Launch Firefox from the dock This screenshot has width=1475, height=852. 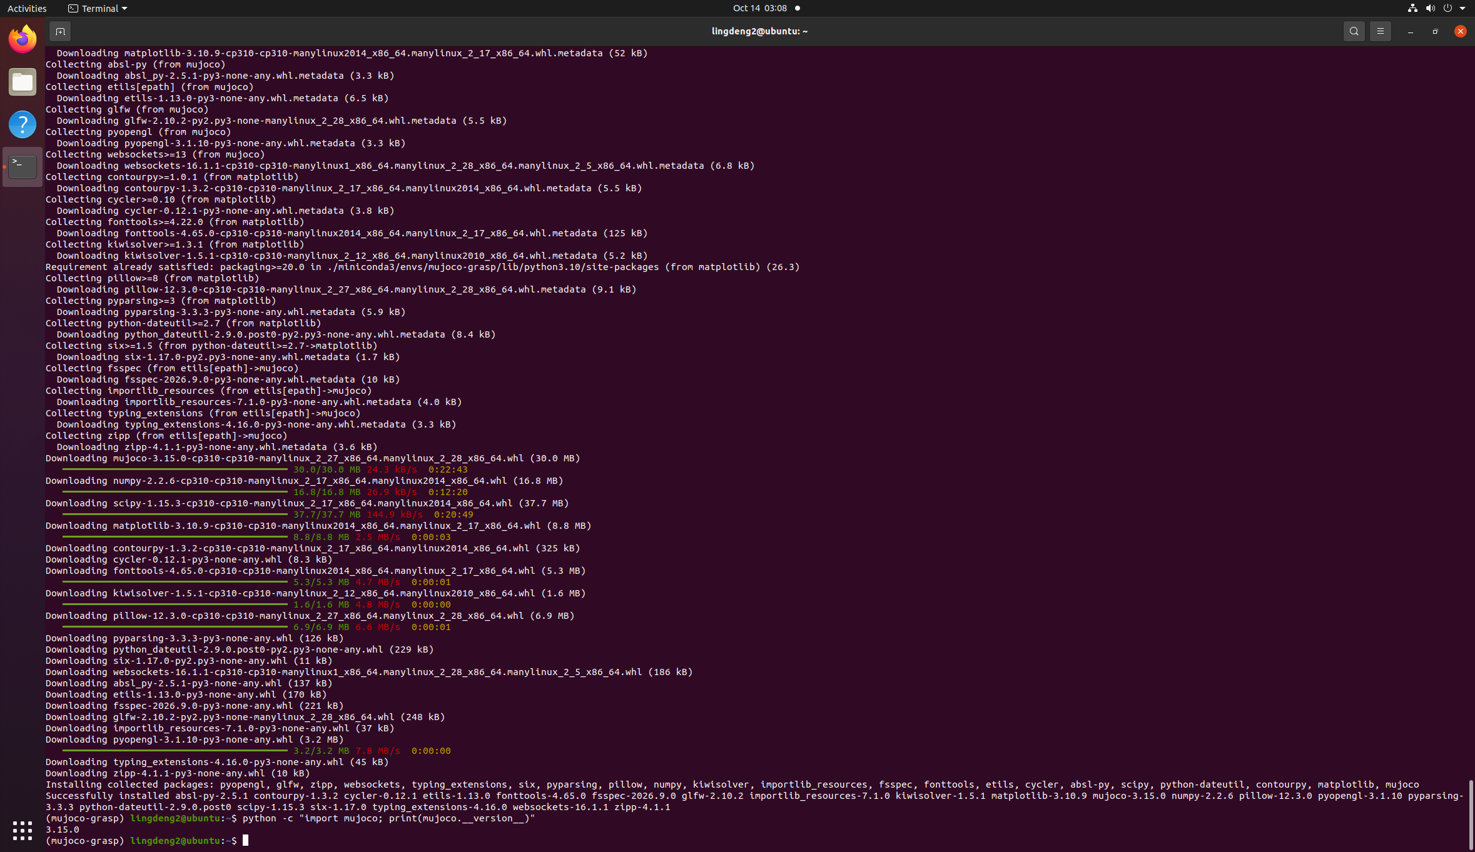pyautogui.click(x=23, y=39)
